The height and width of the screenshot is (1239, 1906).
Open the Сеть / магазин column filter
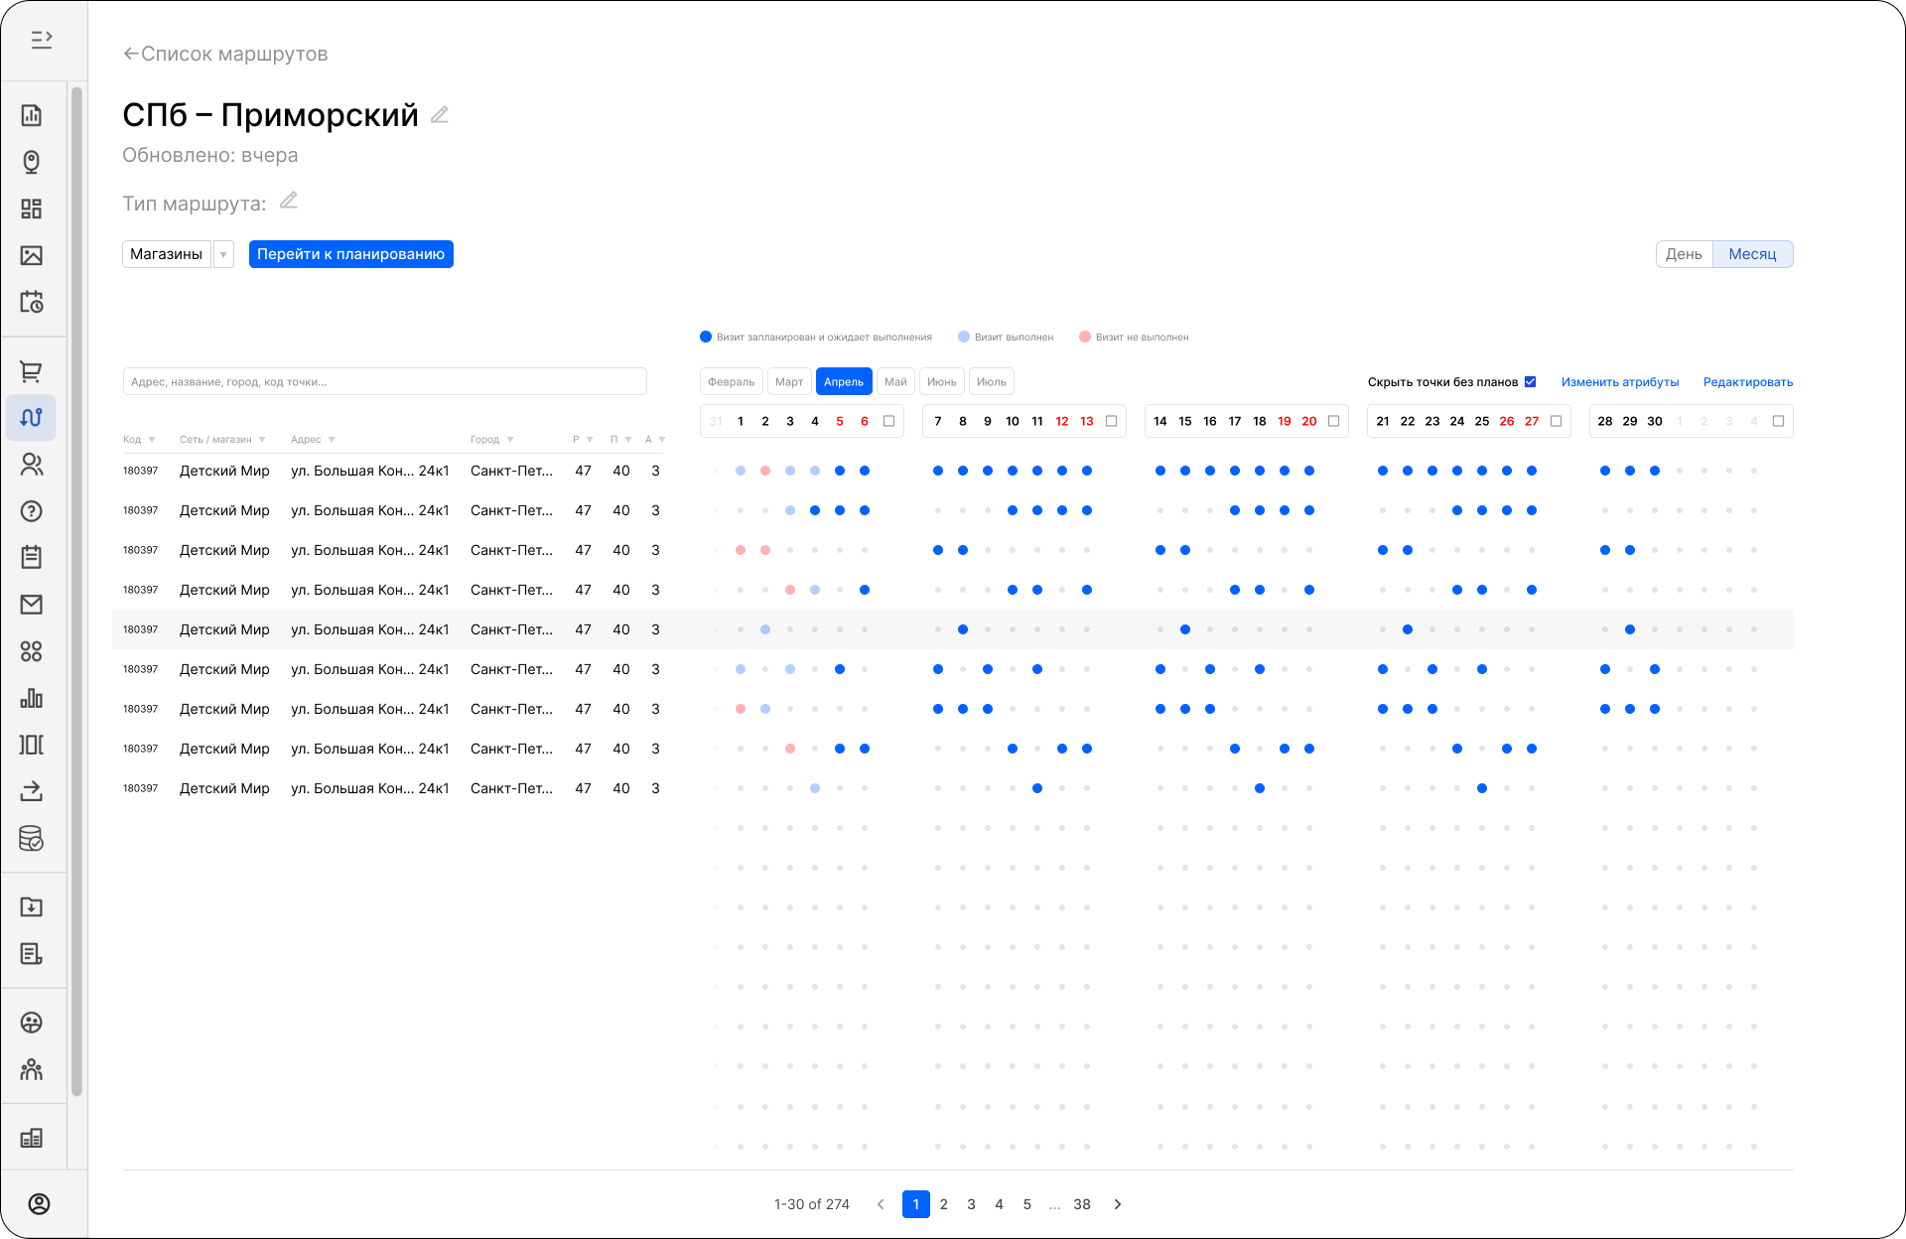click(262, 440)
